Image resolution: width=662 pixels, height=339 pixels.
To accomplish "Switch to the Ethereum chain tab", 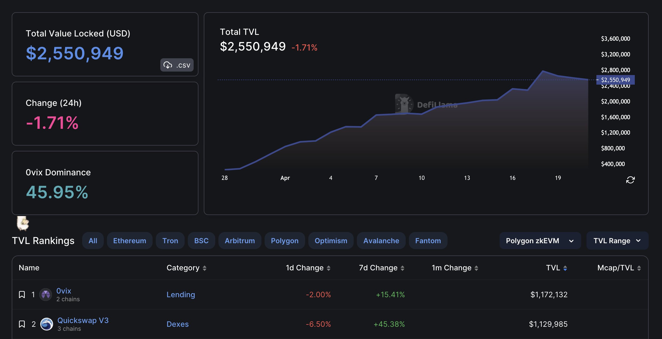I will point(130,241).
